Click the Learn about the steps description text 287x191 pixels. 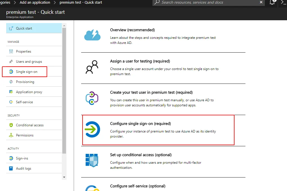163,40
